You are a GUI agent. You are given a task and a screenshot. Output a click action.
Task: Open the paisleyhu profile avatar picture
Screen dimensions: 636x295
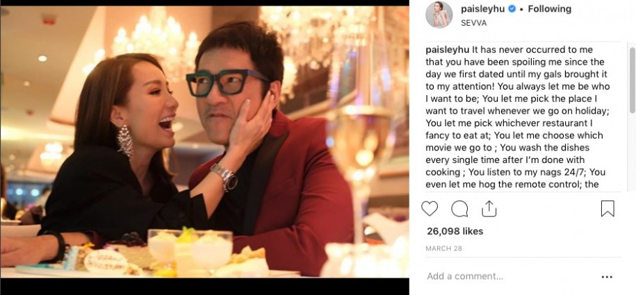click(439, 15)
